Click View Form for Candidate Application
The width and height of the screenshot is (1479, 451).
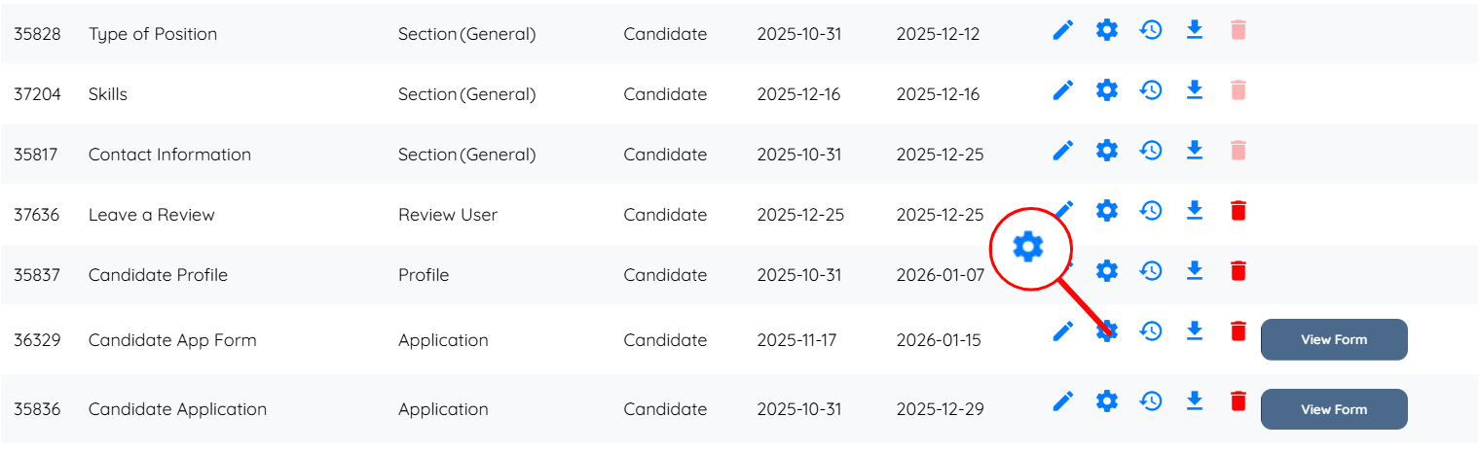[1333, 409]
